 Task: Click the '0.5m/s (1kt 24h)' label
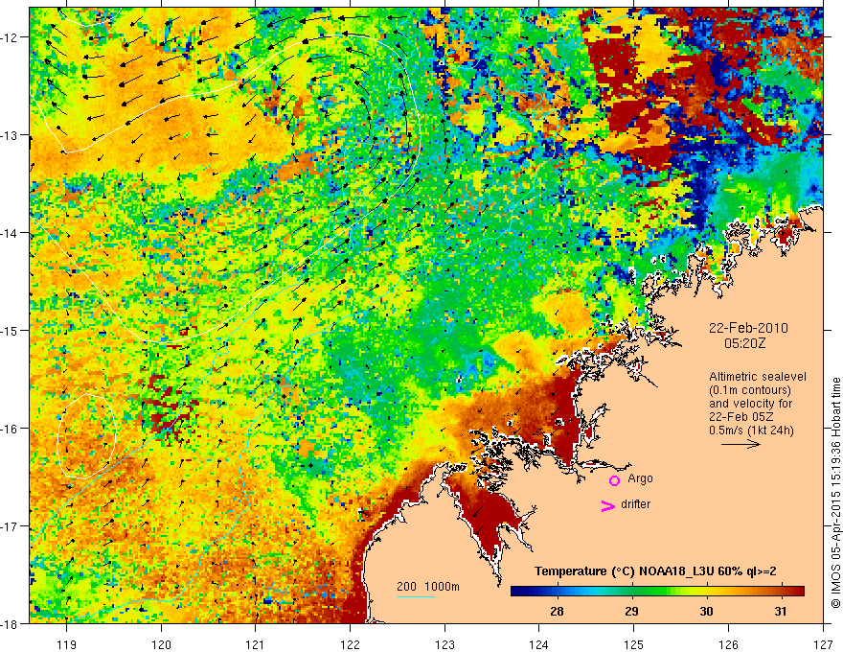coord(751,431)
